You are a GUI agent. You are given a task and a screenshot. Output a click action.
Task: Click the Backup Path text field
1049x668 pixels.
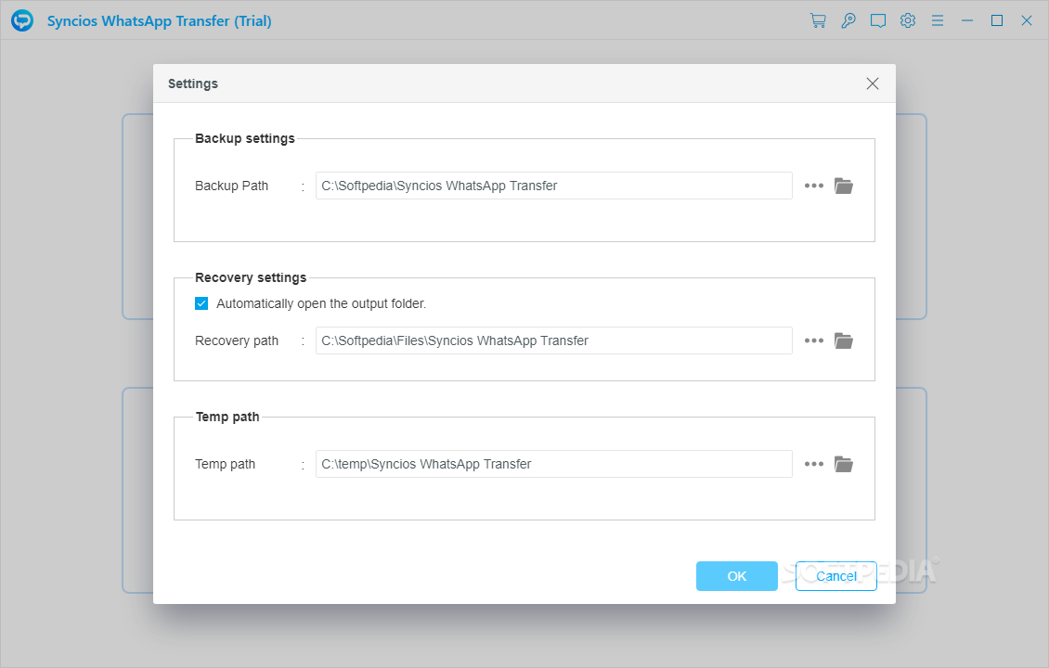pyautogui.click(x=554, y=186)
